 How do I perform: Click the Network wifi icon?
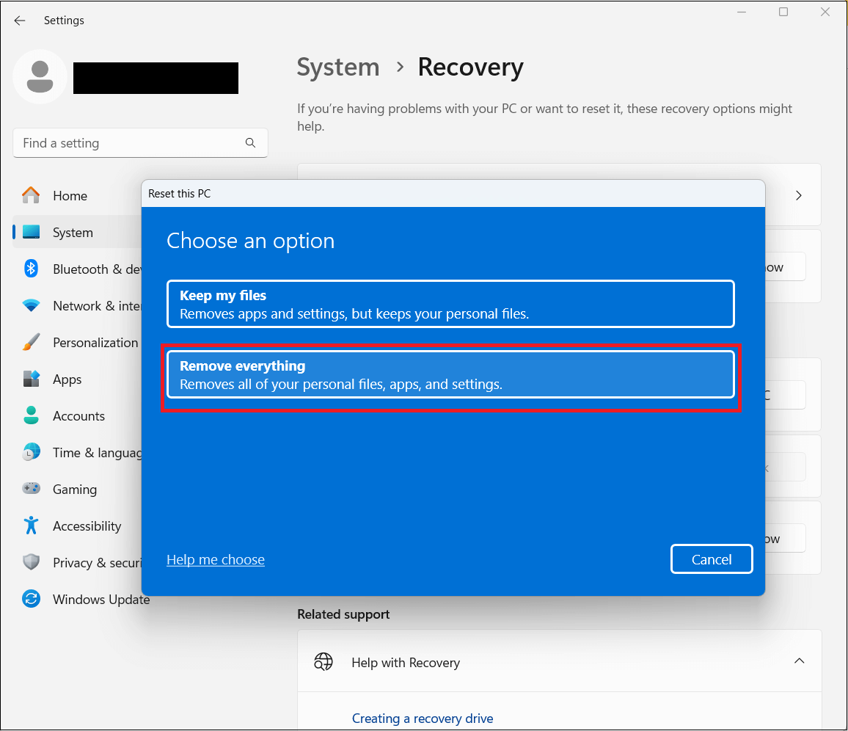31,306
